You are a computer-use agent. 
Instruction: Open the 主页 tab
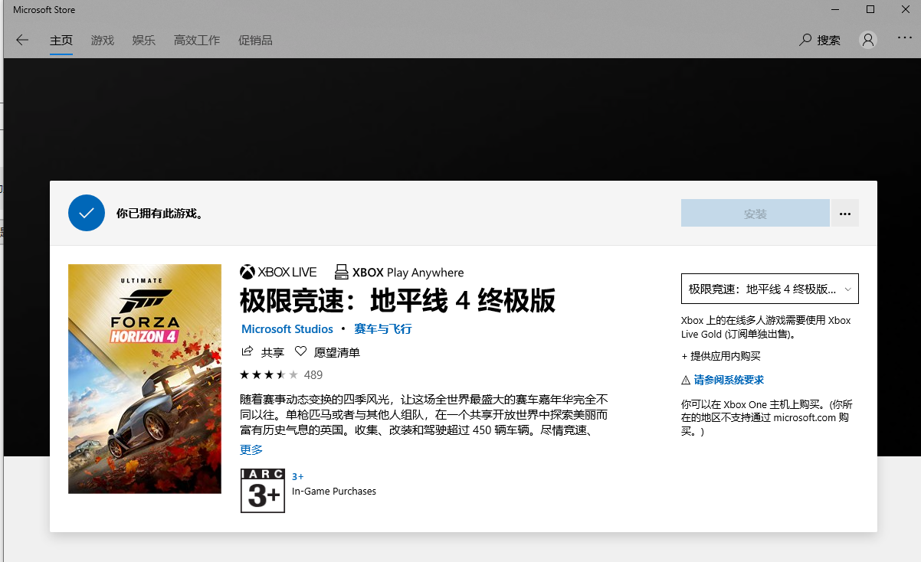click(61, 40)
